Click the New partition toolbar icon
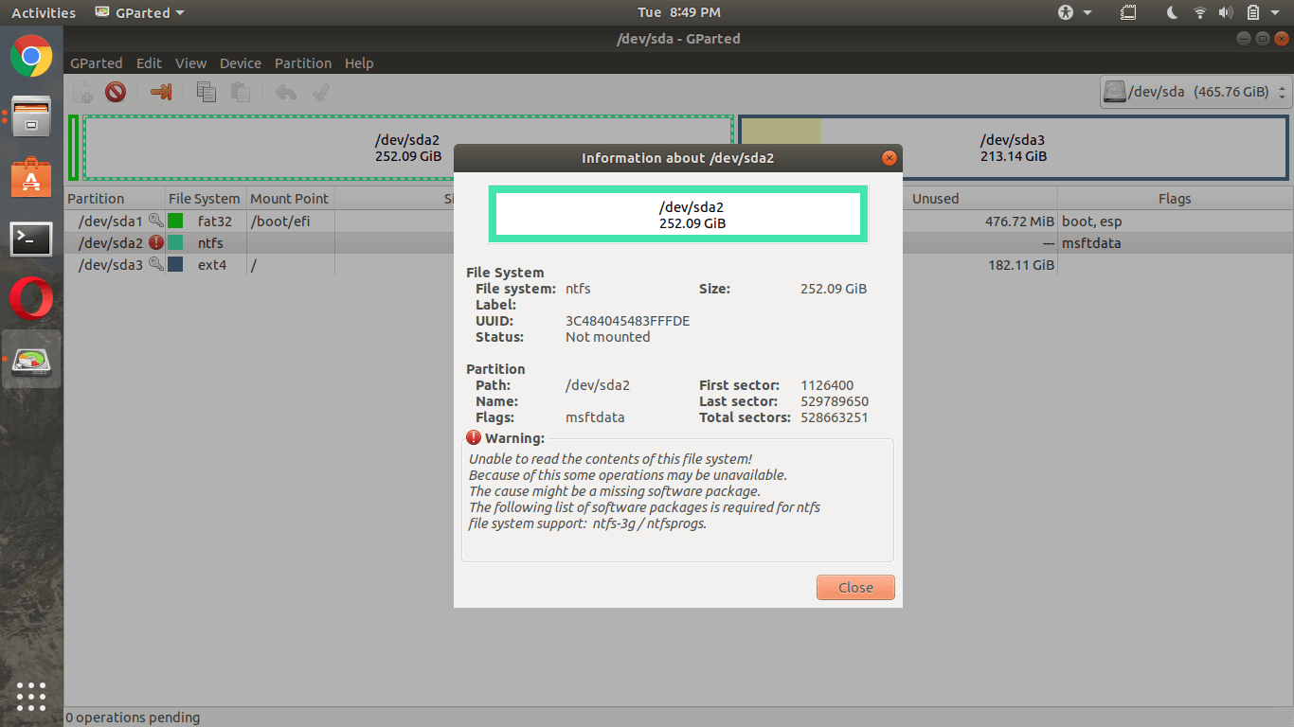 [x=83, y=92]
